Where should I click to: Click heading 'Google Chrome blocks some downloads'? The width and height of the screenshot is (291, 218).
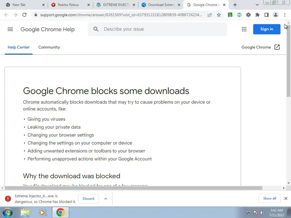[x=106, y=91]
